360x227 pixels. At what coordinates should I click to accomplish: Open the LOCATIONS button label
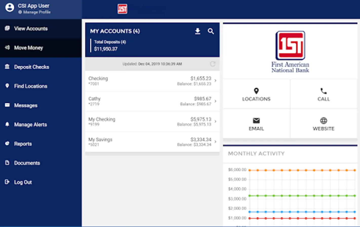point(256,99)
